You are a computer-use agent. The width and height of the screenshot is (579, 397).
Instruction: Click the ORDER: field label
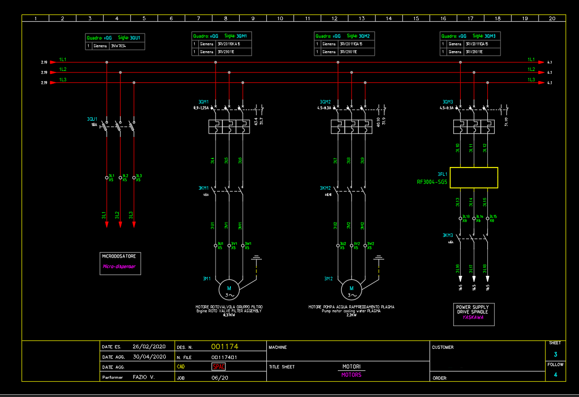[440, 378]
